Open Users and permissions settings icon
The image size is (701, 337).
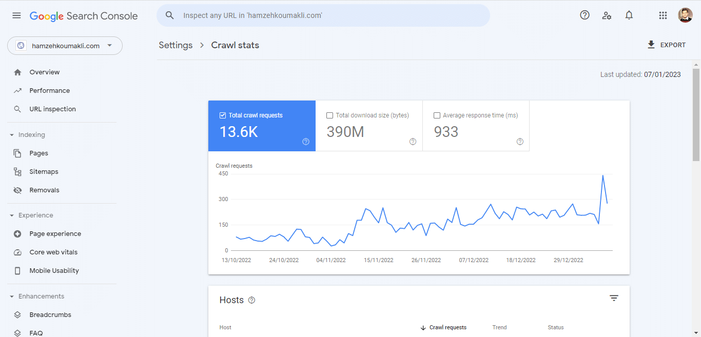point(607,15)
